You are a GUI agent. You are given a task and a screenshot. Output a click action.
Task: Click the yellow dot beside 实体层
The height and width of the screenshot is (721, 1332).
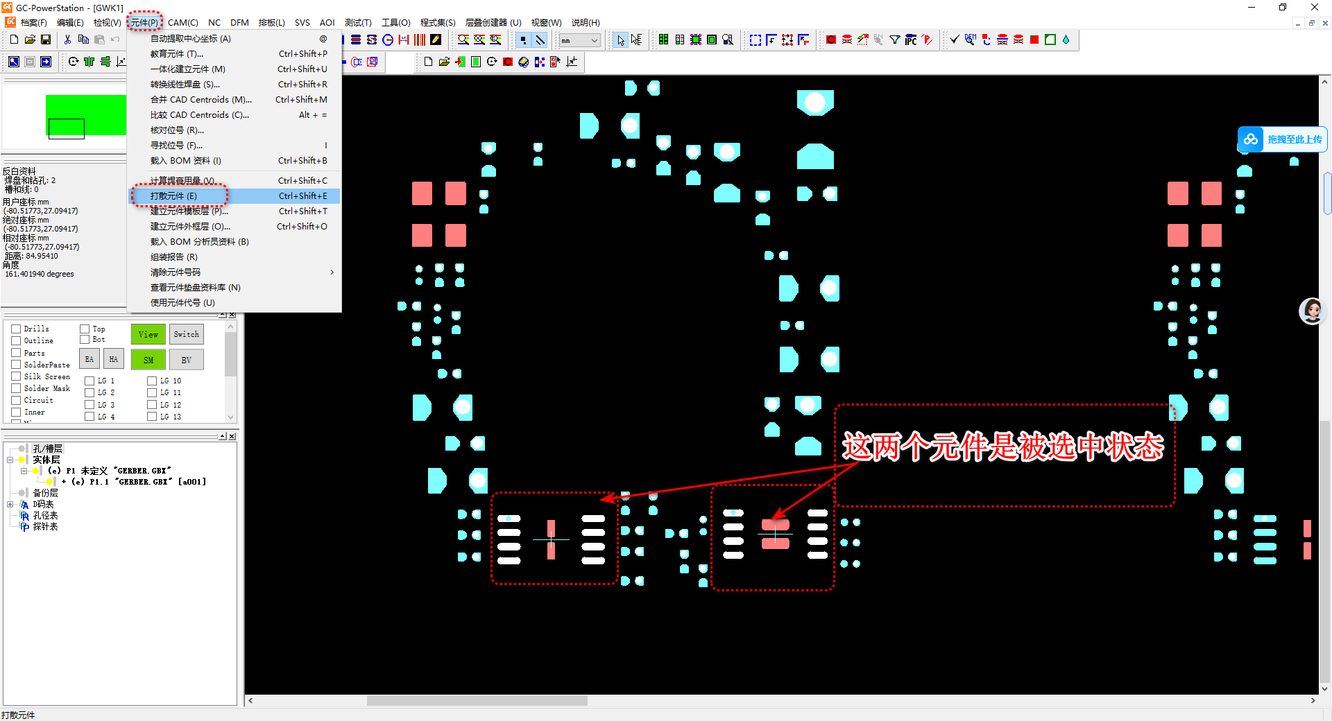tap(22, 460)
